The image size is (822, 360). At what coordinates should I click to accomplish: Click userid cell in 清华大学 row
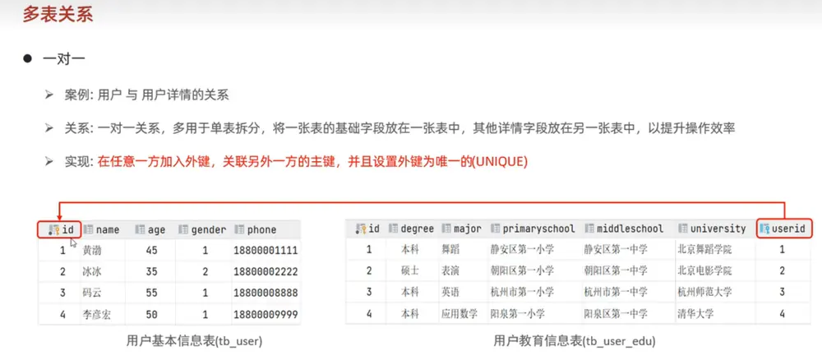[783, 314]
